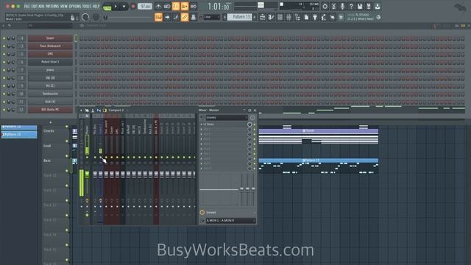The image size is (471, 265).
Task: Click the main volume knob in the toolbar
Action: [x=85, y=18]
